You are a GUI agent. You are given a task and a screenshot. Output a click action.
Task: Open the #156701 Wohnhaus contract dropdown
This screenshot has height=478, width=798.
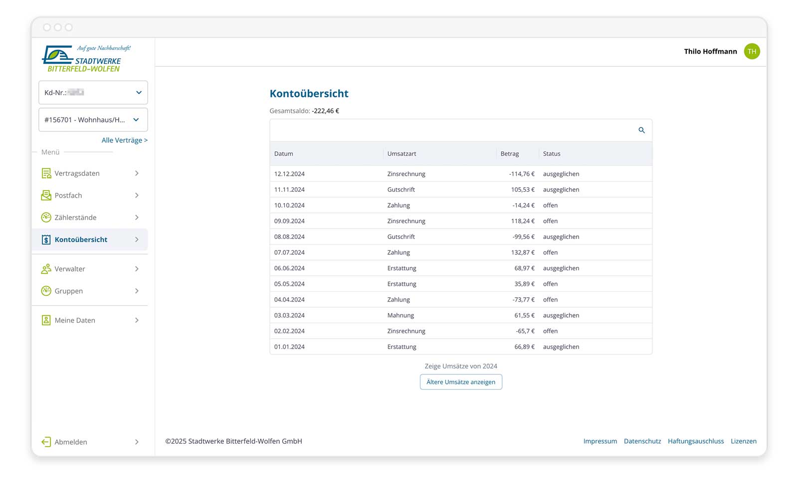pyautogui.click(x=93, y=120)
